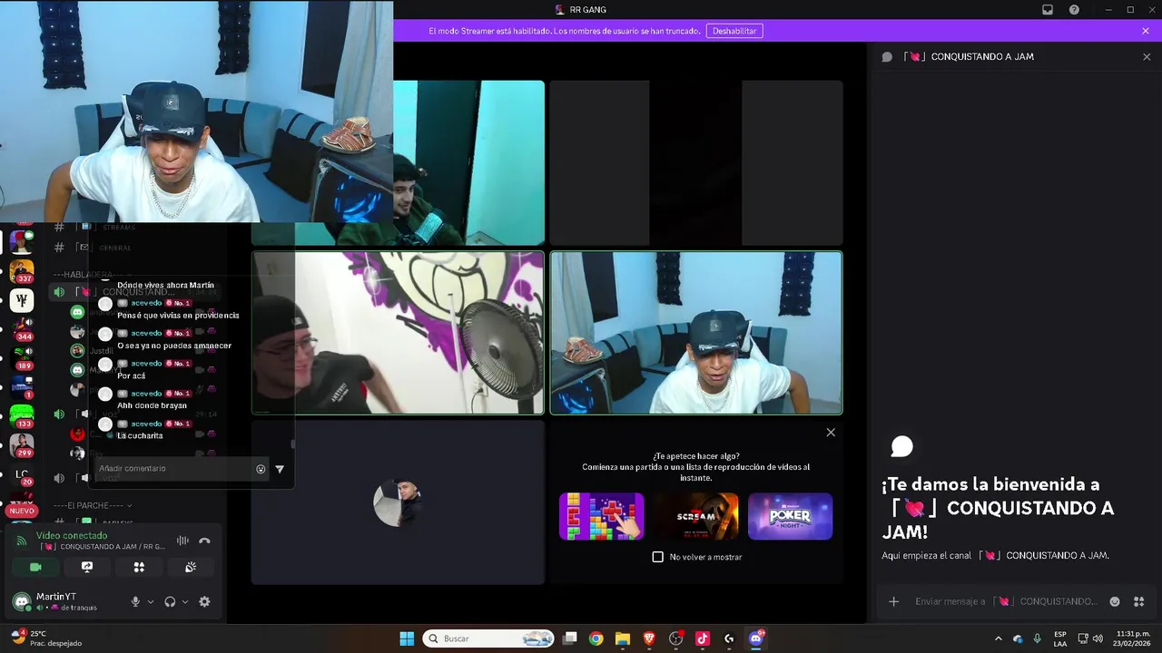1162x653 pixels.
Task: Open the server with 344 badge
Action: point(22,328)
